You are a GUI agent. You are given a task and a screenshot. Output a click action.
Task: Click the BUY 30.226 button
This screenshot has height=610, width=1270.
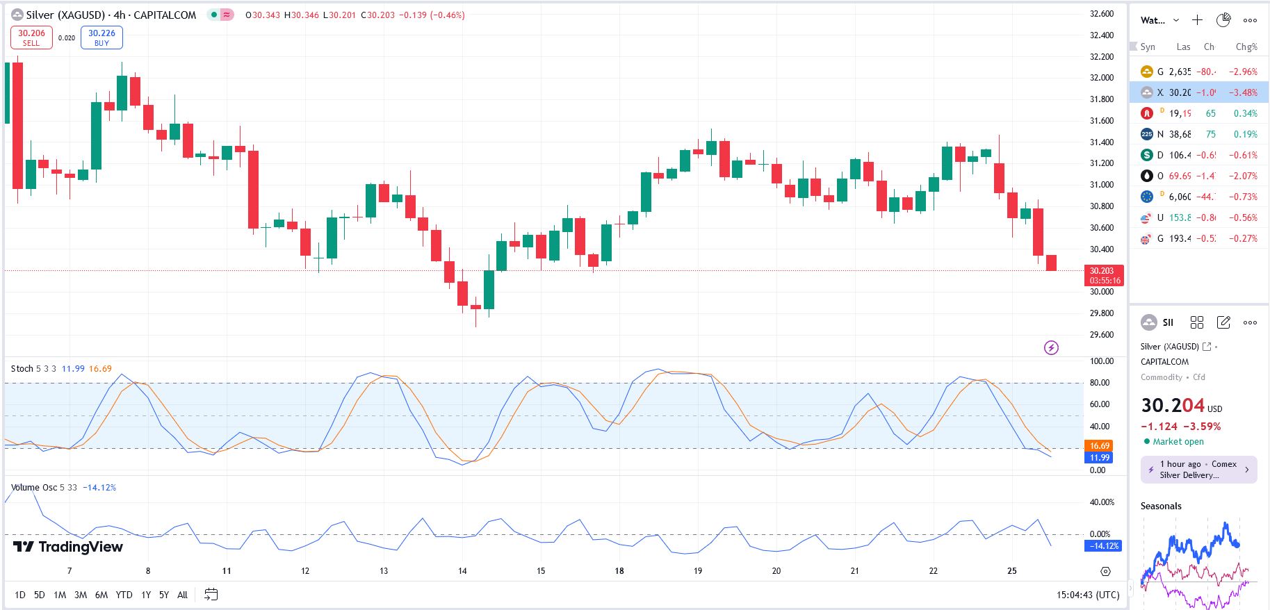point(101,38)
